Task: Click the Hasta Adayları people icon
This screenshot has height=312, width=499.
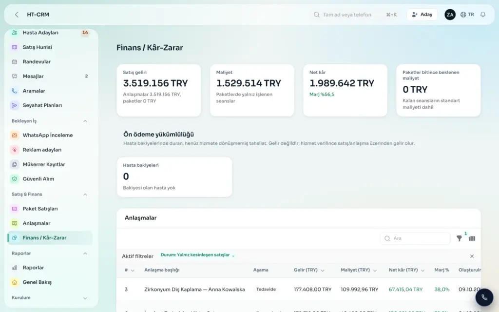Action: (14, 33)
